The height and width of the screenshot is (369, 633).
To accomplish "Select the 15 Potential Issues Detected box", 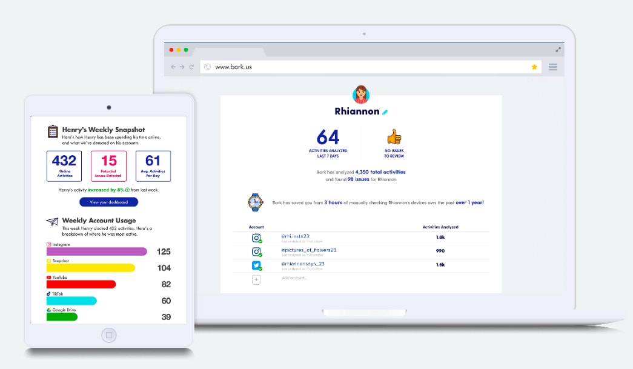I will (108, 165).
